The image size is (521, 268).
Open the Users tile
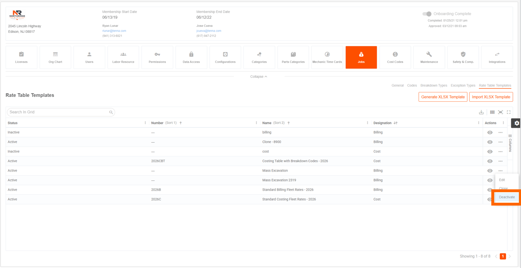[89, 57]
